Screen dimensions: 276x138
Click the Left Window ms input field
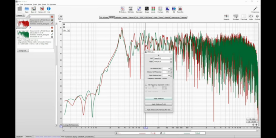pos(166,69)
